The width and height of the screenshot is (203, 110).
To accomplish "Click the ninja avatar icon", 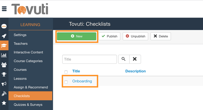I will [x=4, y=26].
